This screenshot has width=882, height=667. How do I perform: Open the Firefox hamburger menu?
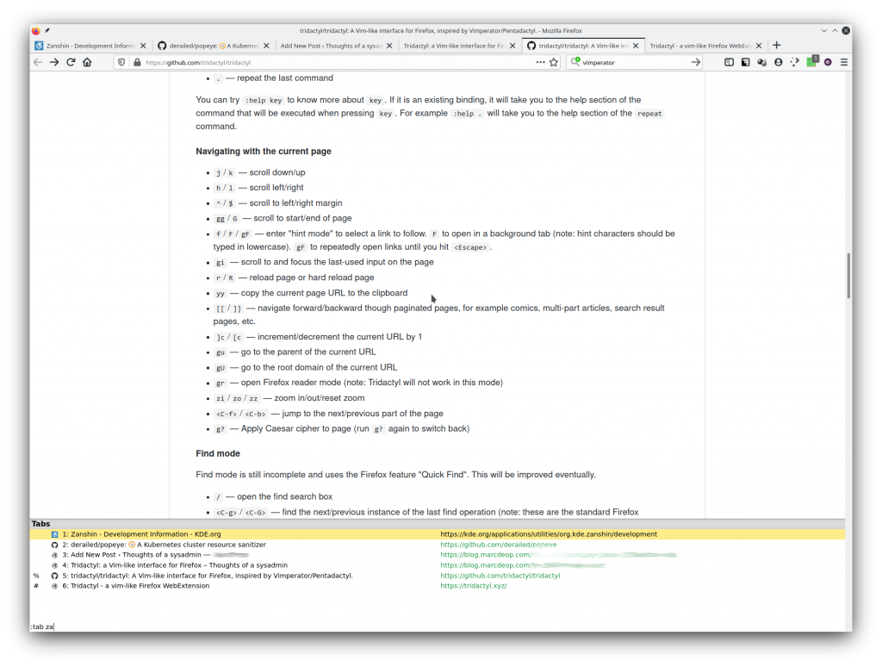click(844, 63)
